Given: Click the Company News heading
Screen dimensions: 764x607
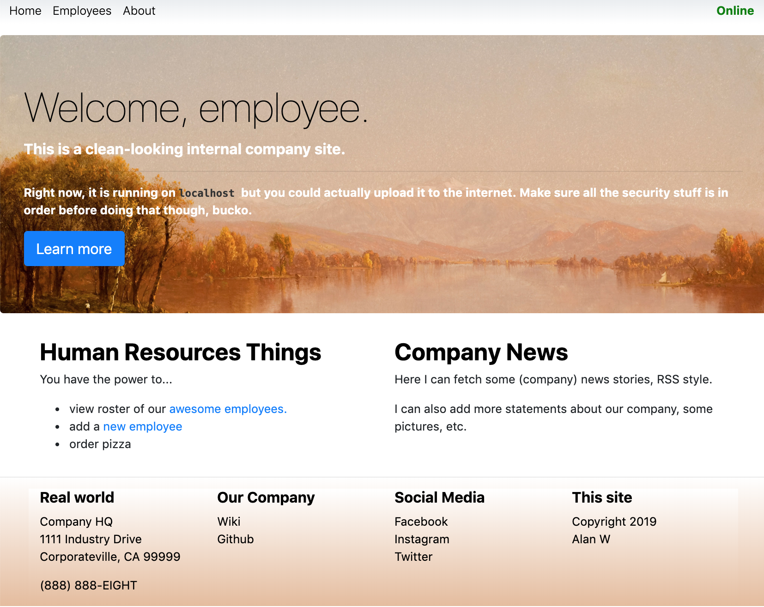Looking at the screenshot, I should pyautogui.click(x=481, y=352).
